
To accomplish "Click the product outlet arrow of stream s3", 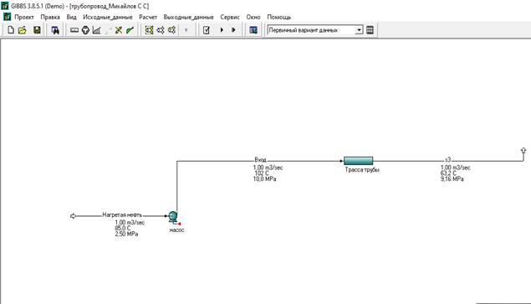I will 523,150.
